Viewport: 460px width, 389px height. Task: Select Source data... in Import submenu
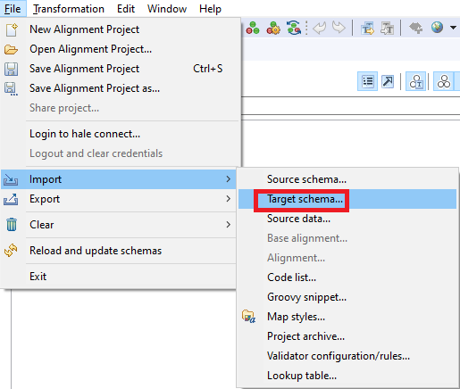tap(298, 219)
